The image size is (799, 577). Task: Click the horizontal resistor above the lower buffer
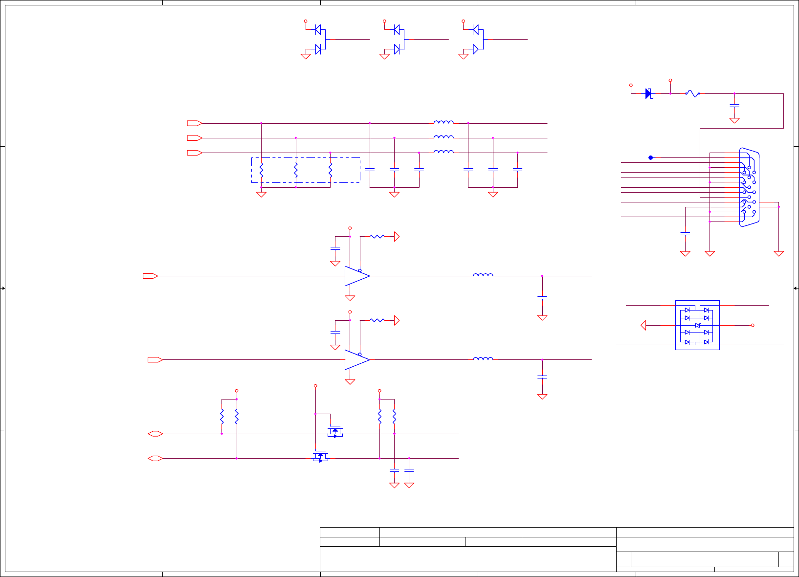point(377,320)
